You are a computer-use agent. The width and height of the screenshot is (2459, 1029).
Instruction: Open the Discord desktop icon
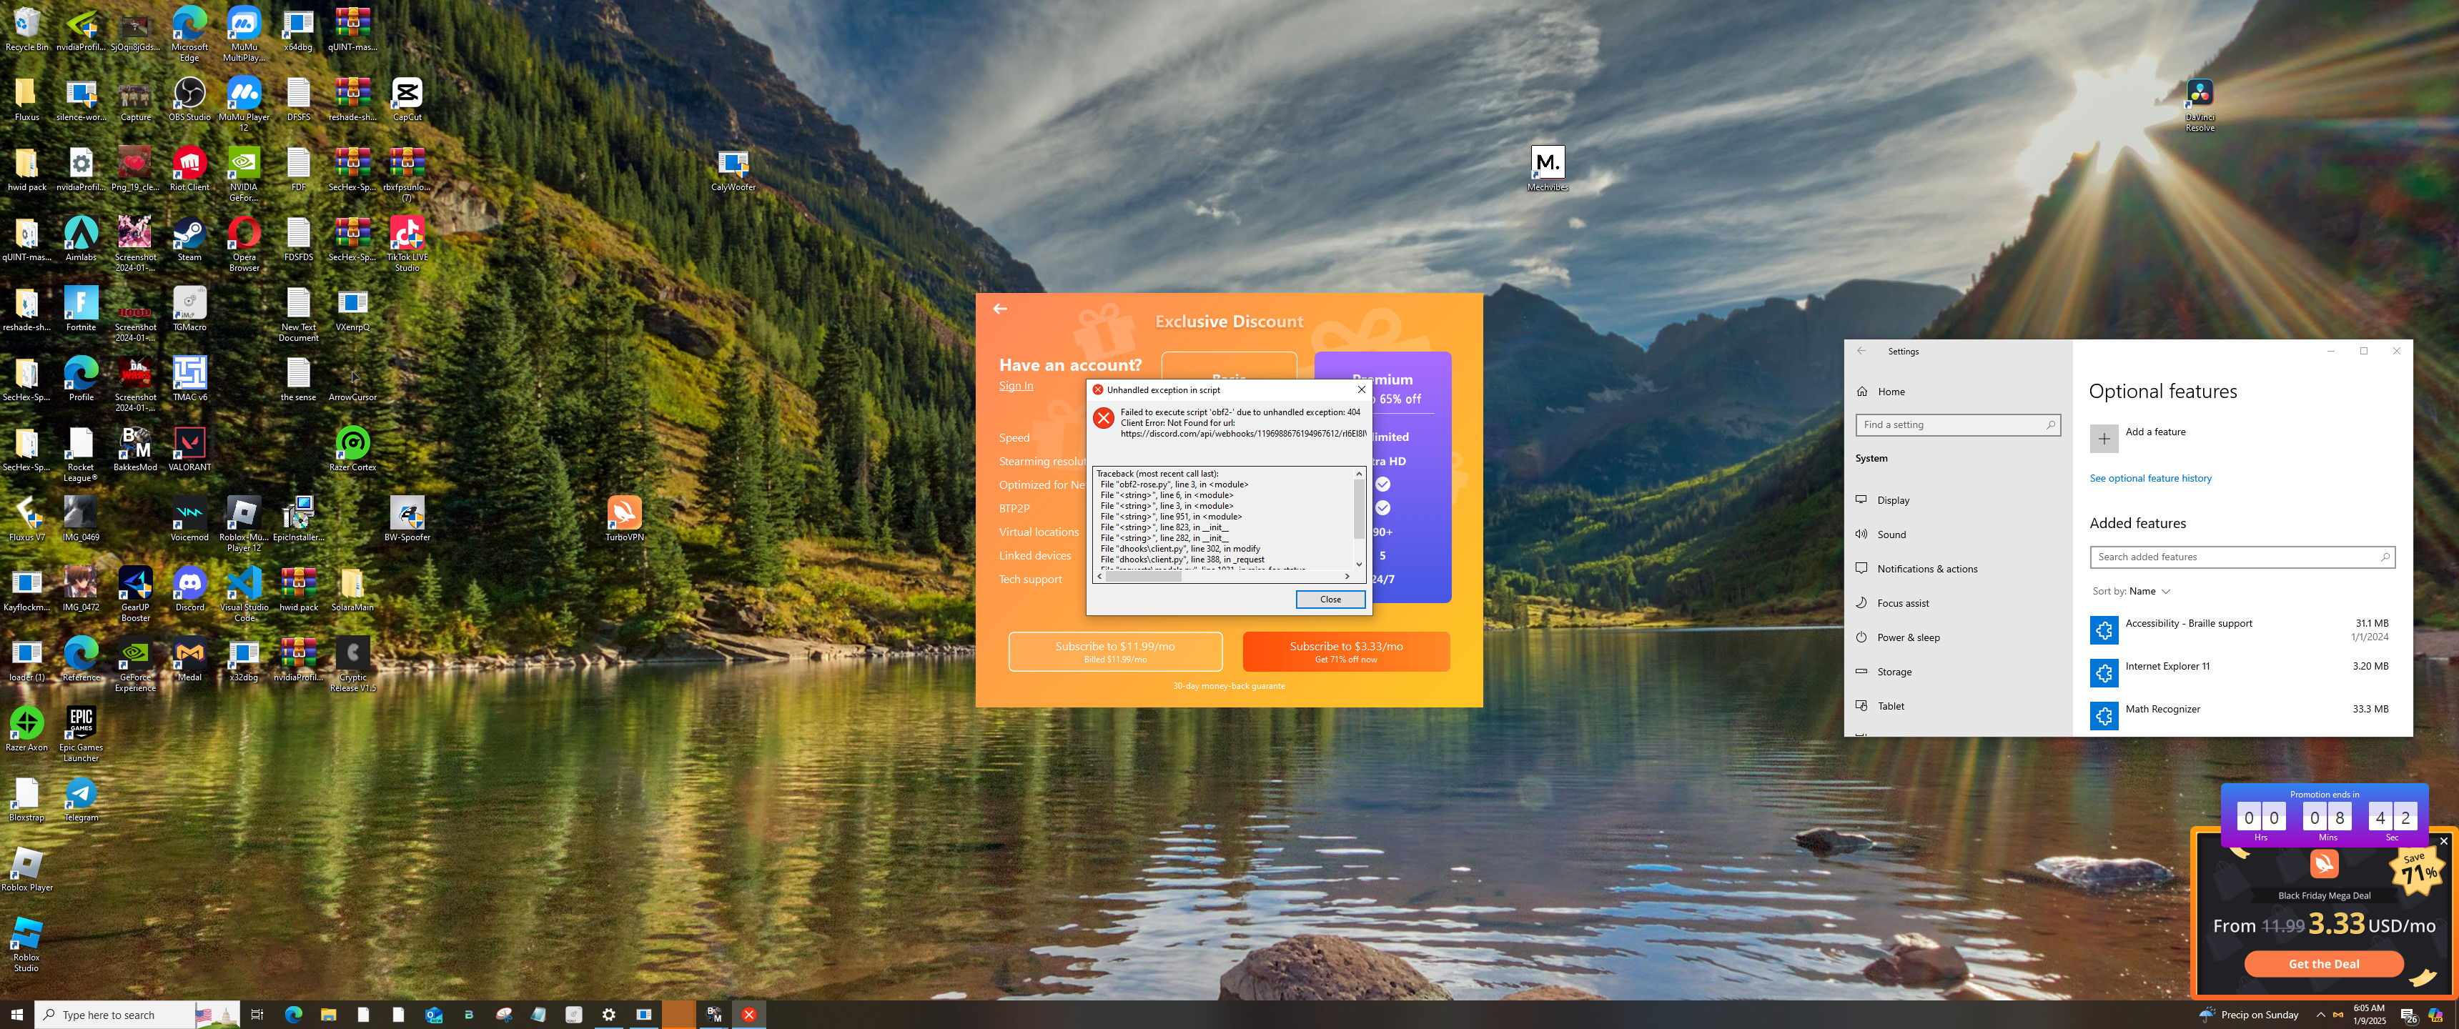tap(189, 583)
